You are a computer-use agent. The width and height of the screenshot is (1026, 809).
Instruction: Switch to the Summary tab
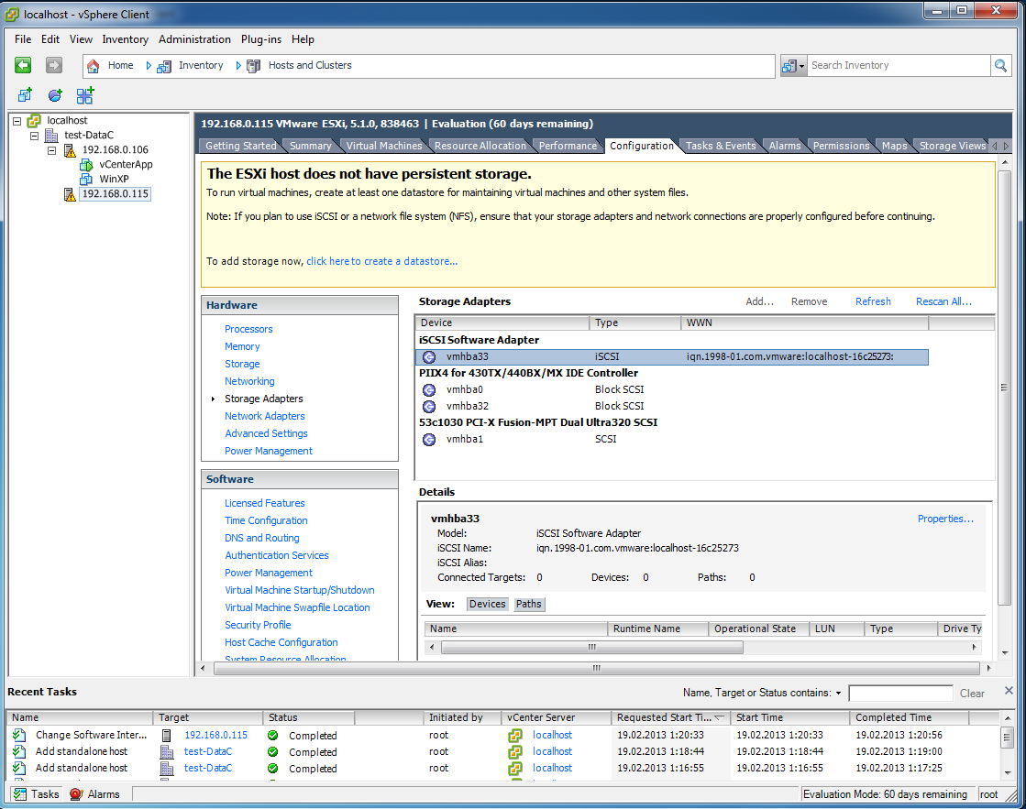click(x=310, y=146)
